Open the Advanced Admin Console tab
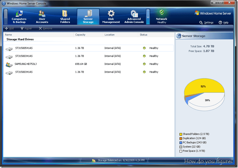The height and width of the screenshot is (168, 238). [134, 17]
